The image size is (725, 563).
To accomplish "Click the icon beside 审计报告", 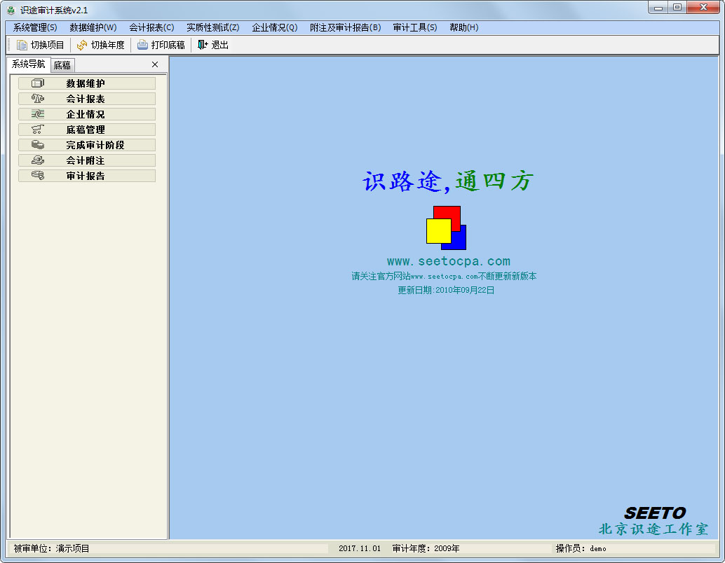I will point(38,176).
